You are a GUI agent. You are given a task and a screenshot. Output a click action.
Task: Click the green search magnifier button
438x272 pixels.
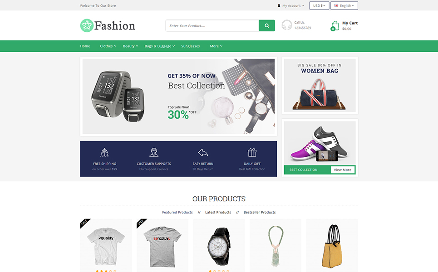pyautogui.click(x=266, y=26)
